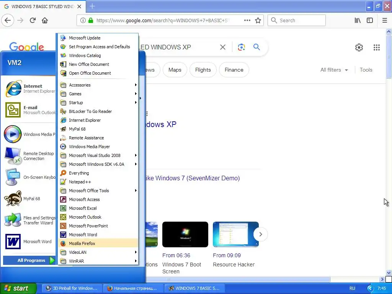The image size is (392, 294).
Task: Open pinned E-mail Microsoft Outlook
Action: click(29, 110)
